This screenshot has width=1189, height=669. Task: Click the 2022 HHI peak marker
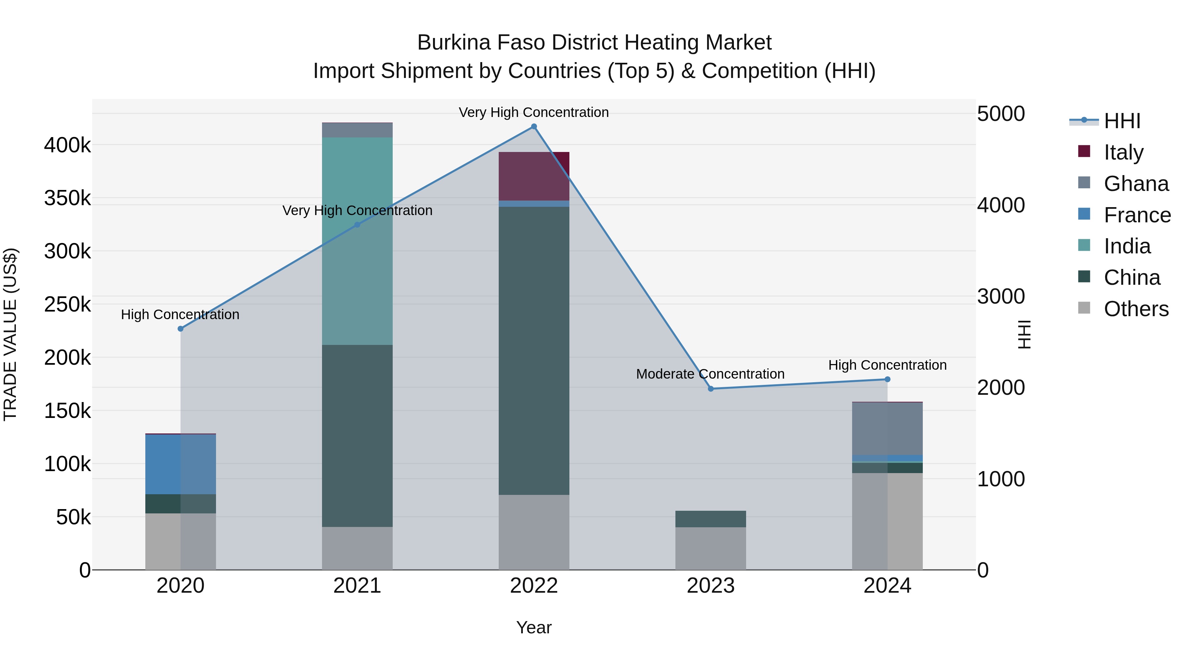(534, 127)
